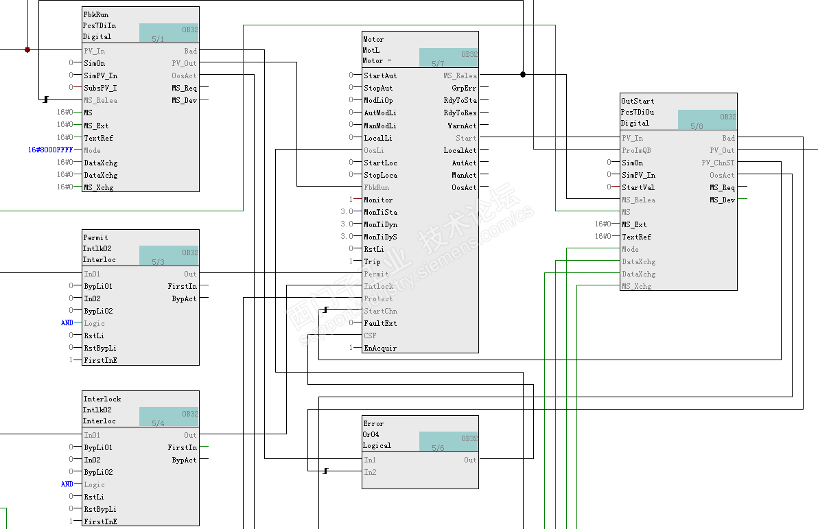818x529 pixels.
Task: Select Start output on Motor block
Action: (x=466, y=138)
